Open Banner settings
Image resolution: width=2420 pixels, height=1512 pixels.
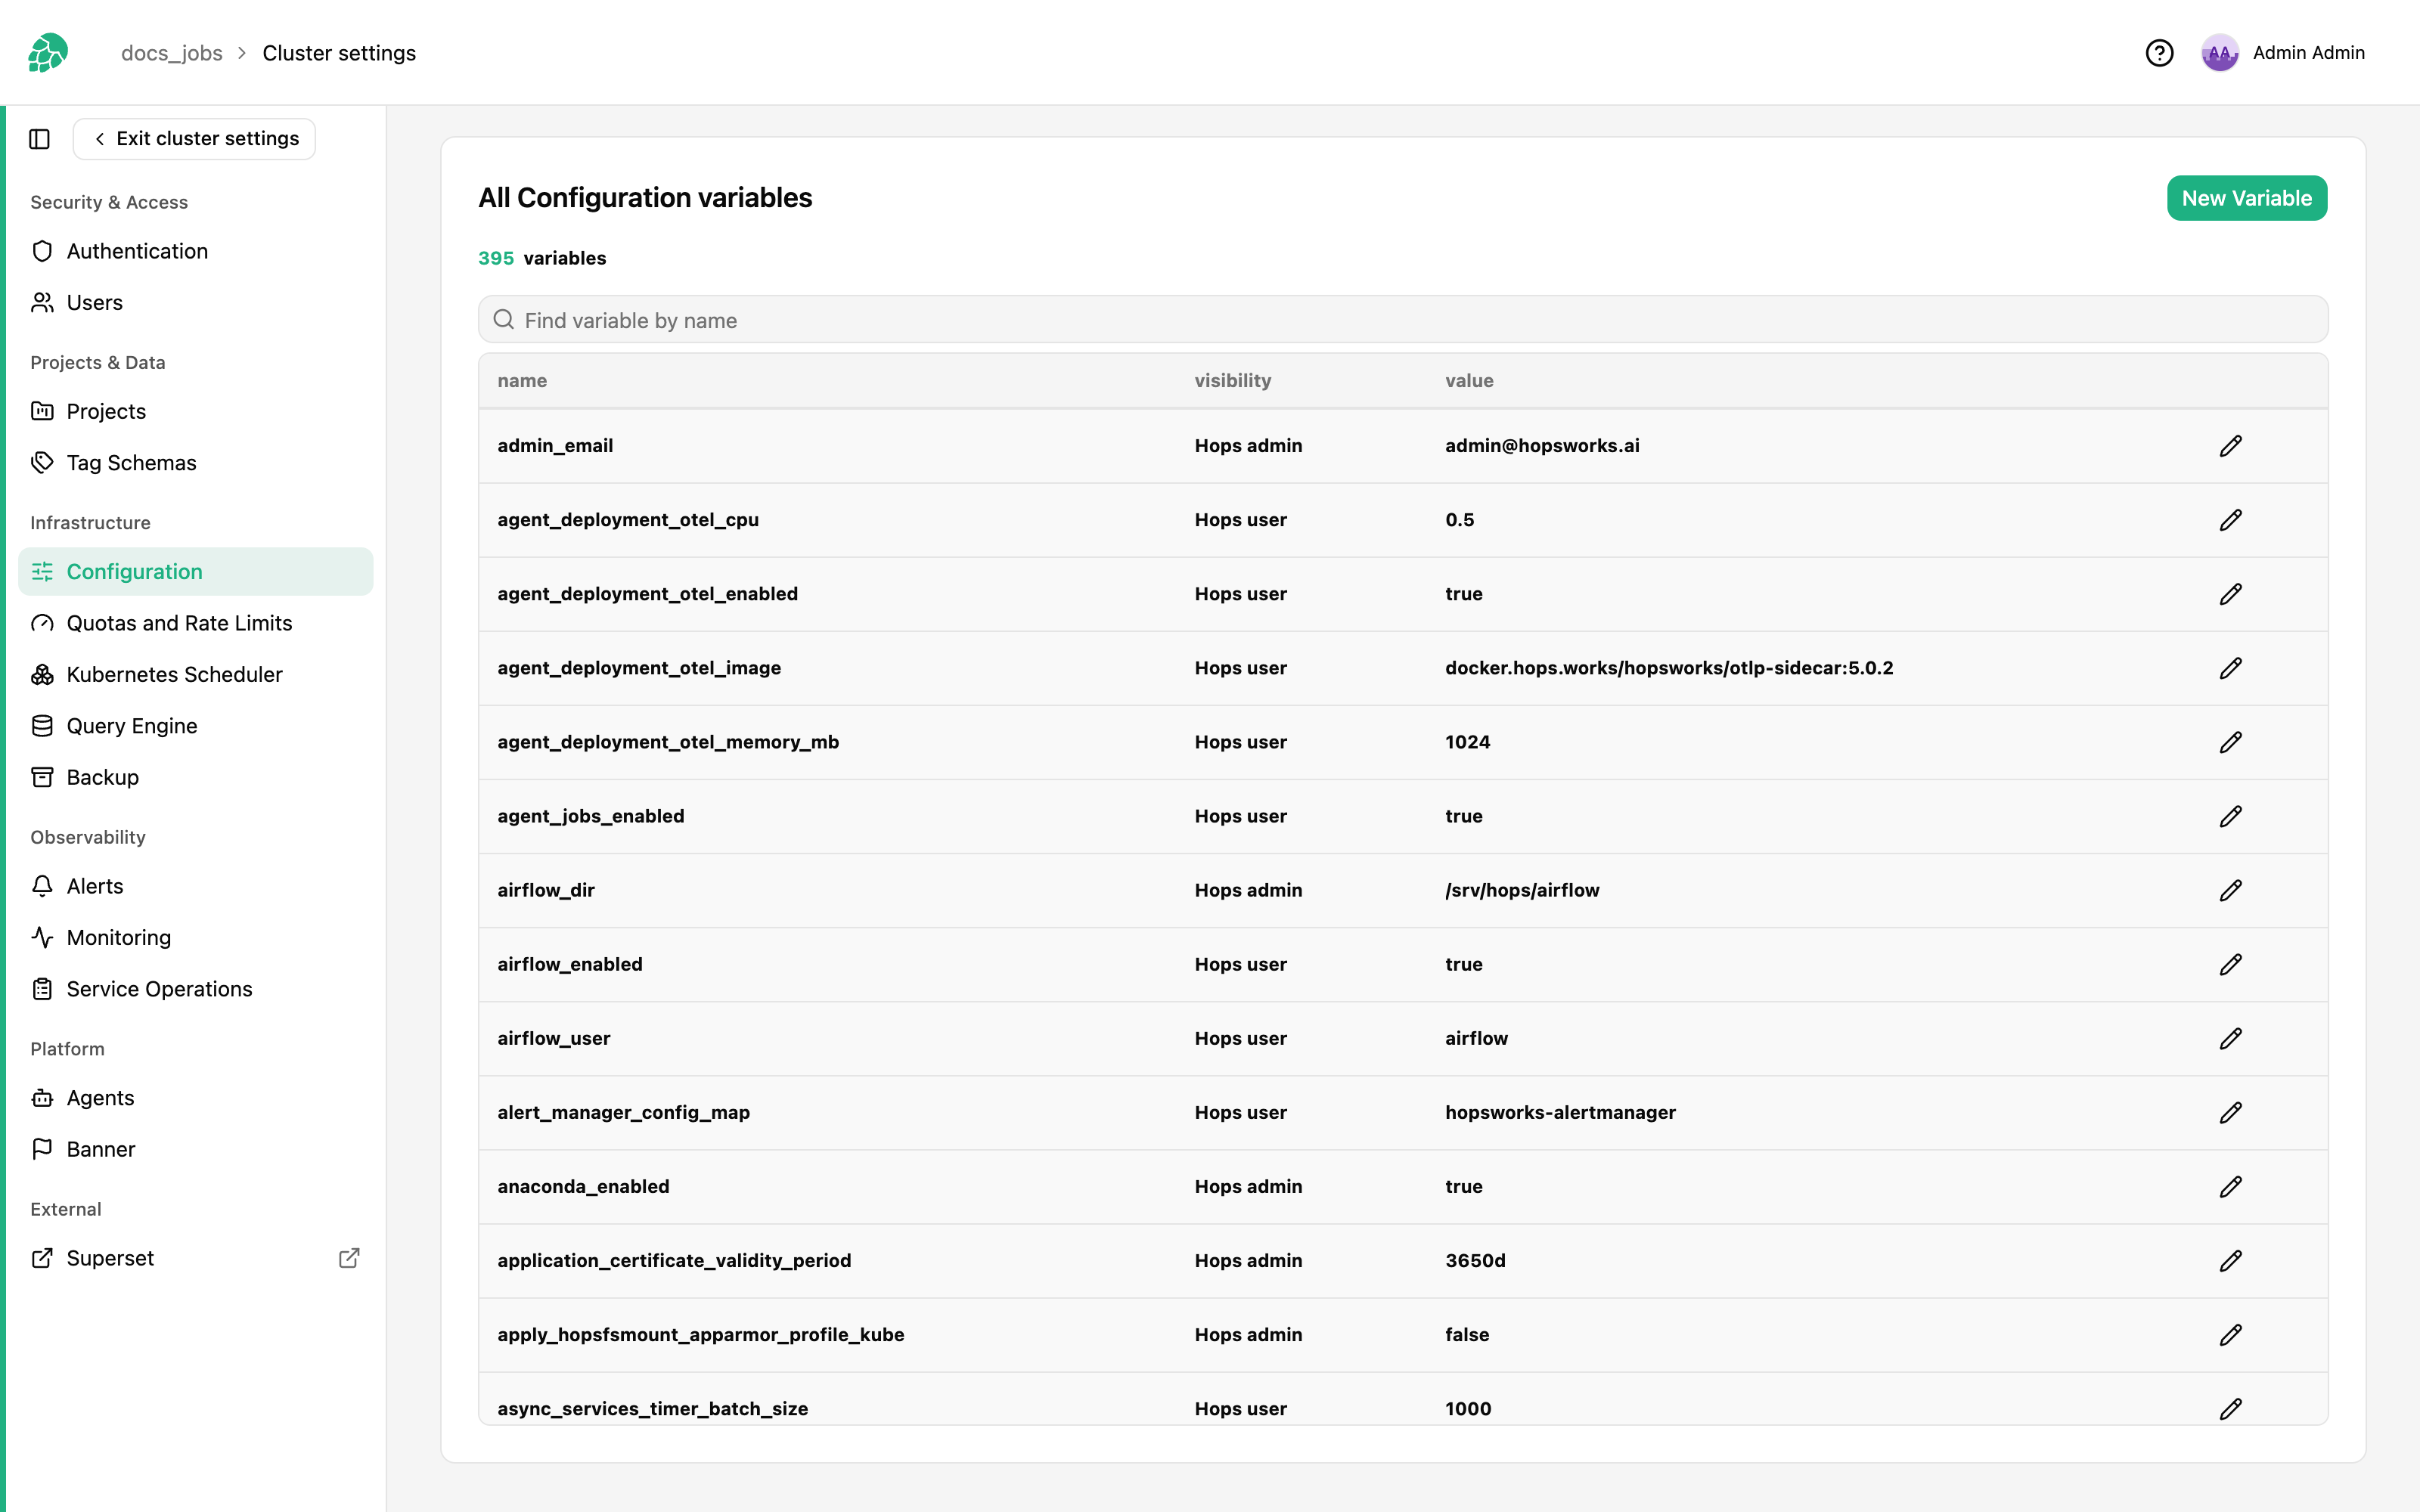196,1149
